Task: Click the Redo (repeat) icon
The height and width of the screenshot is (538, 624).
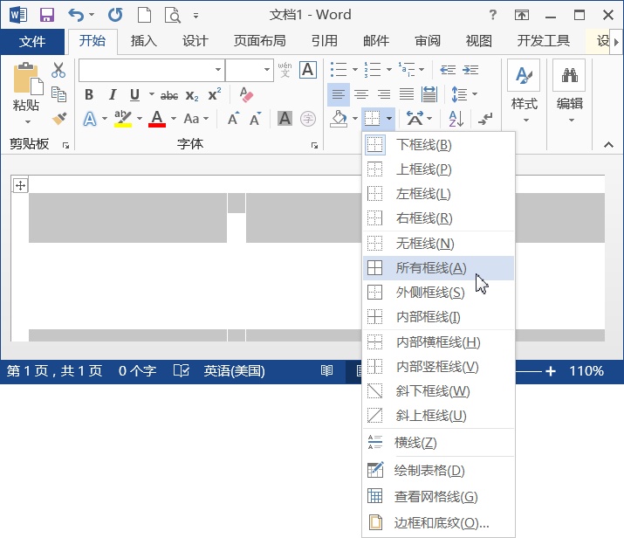Action: tap(115, 15)
